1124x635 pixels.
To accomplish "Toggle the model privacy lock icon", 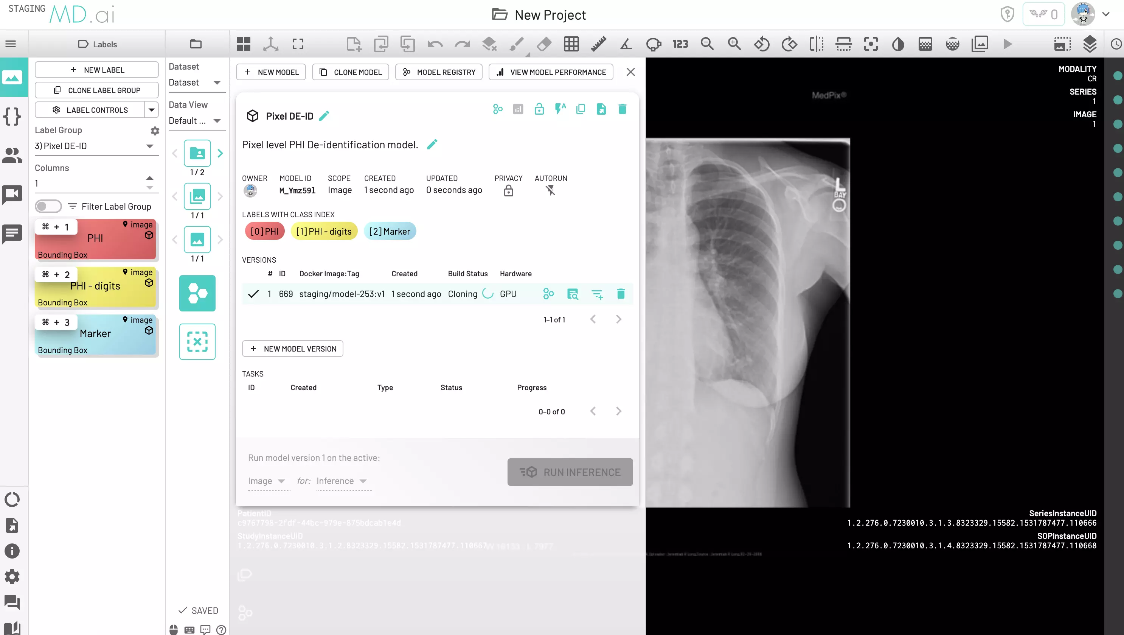I will [x=539, y=109].
